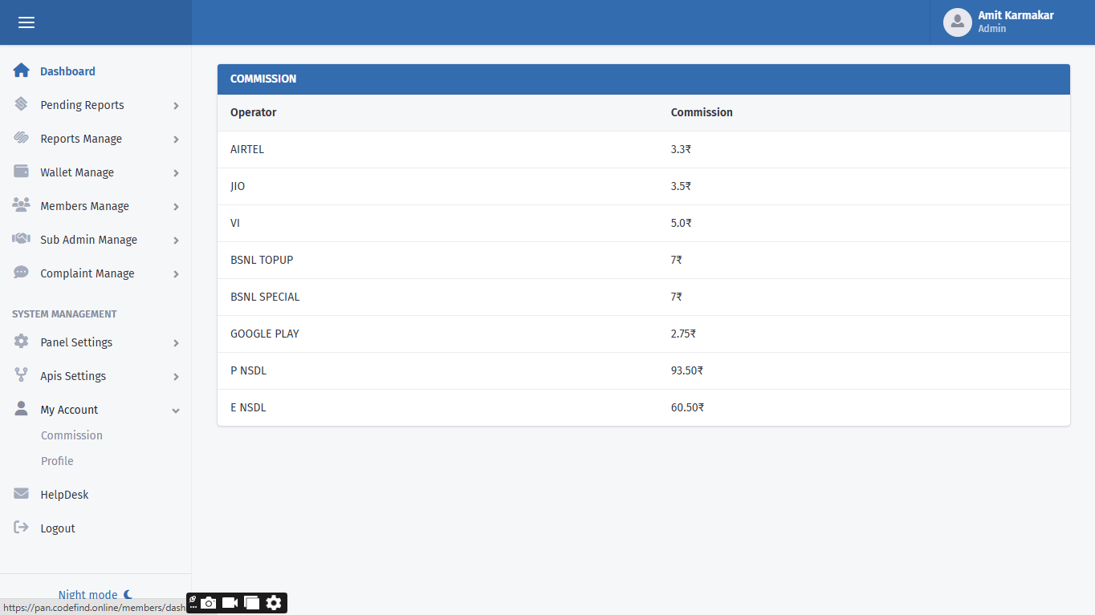Click the Reports Manage label
The height and width of the screenshot is (615, 1095).
click(81, 139)
